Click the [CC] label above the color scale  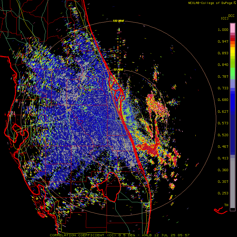[x=225, y=18]
